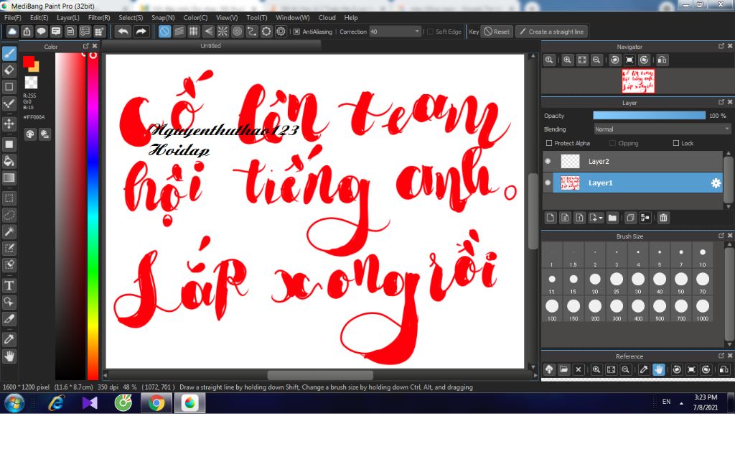Zoom out within Navigator panel
The image size is (735, 475).
click(x=596, y=60)
